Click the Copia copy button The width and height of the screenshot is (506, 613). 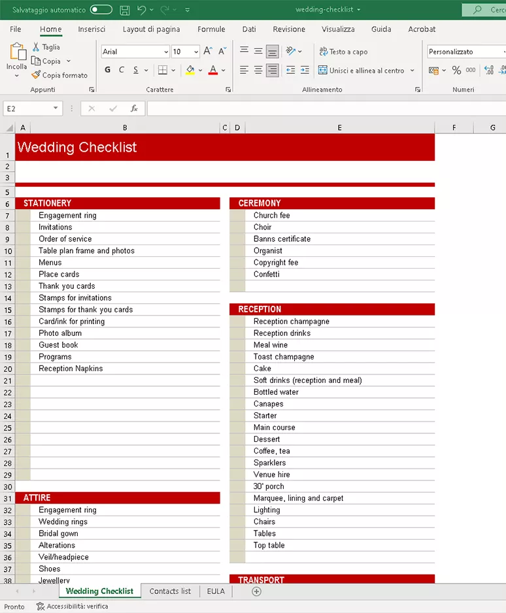[46, 61]
